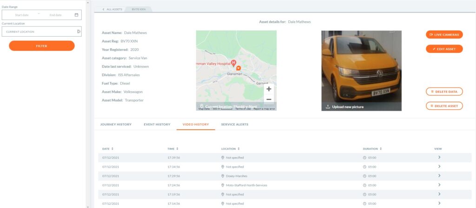Image resolution: width=476 pixels, height=208 pixels.
Task: Open the 17:19:56 video row chevron
Action: point(439,194)
